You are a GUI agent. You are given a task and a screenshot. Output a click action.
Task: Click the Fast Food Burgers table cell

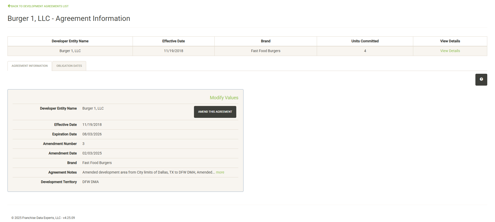pyautogui.click(x=265, y=51)
